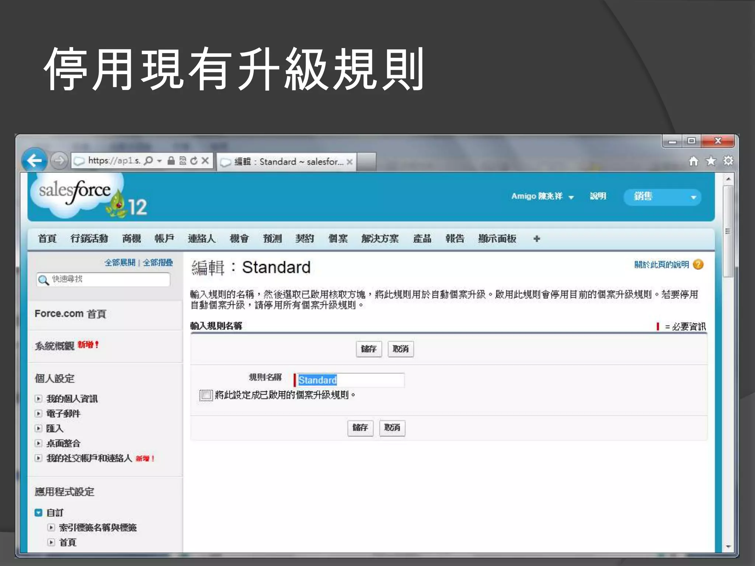Click the 說明 help link in header
The image size is (755, 566).
[598, 196]
